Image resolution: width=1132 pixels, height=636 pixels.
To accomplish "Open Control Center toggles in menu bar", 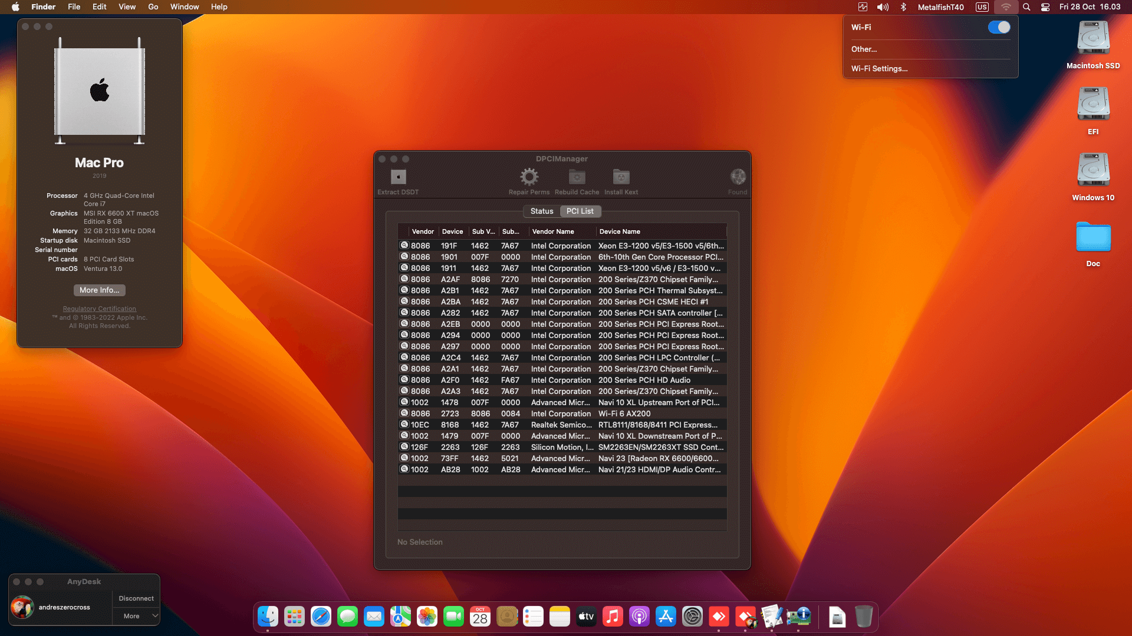I will (1045, 7).
